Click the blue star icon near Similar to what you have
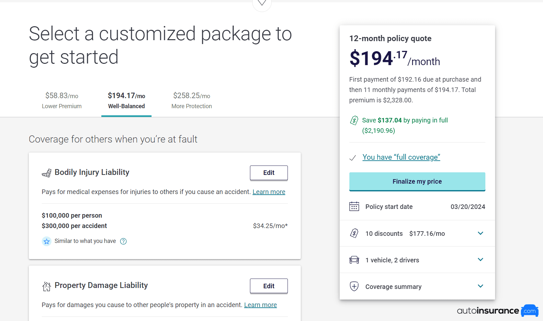The height and width of the screenshot is (321, 543). (47, 241)
